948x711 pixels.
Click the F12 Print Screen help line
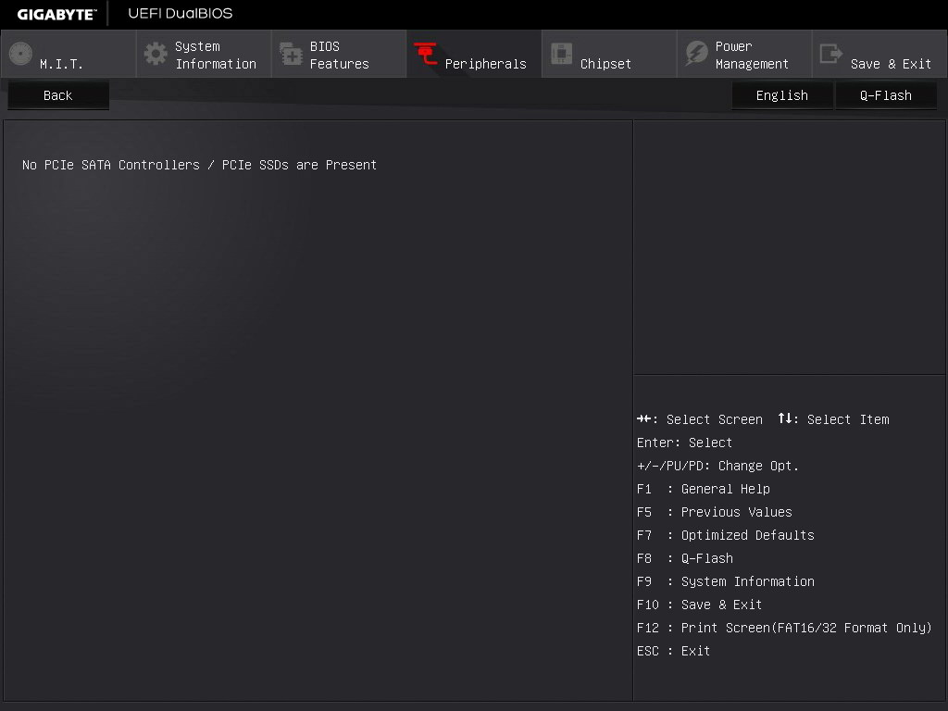784,628
